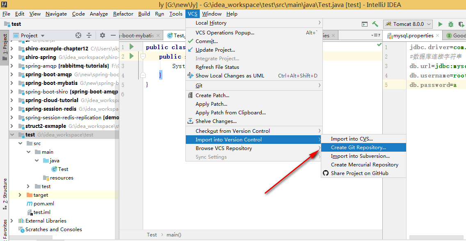The width and height of the screenshot is (466, 241).
Task: Click run gutter arrow on line 2
Action: 132,56
